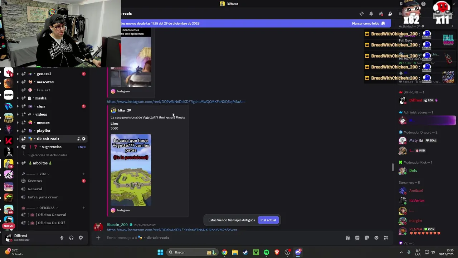
Task: Click Marcar como leído button
Action: [x=368, y=23]
